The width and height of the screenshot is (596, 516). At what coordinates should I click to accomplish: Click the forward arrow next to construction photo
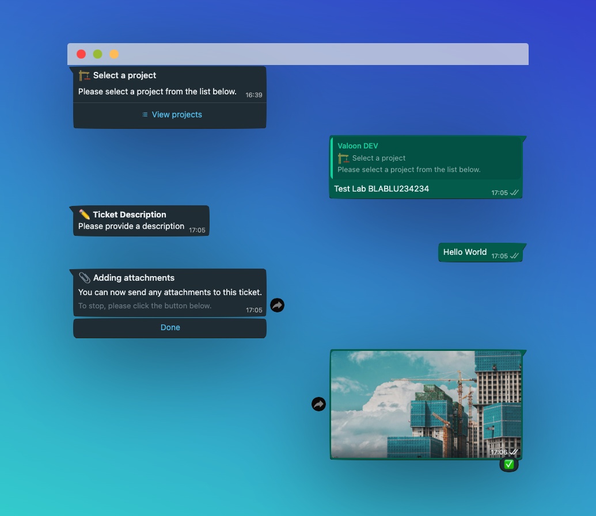click(x=318, y=404)
